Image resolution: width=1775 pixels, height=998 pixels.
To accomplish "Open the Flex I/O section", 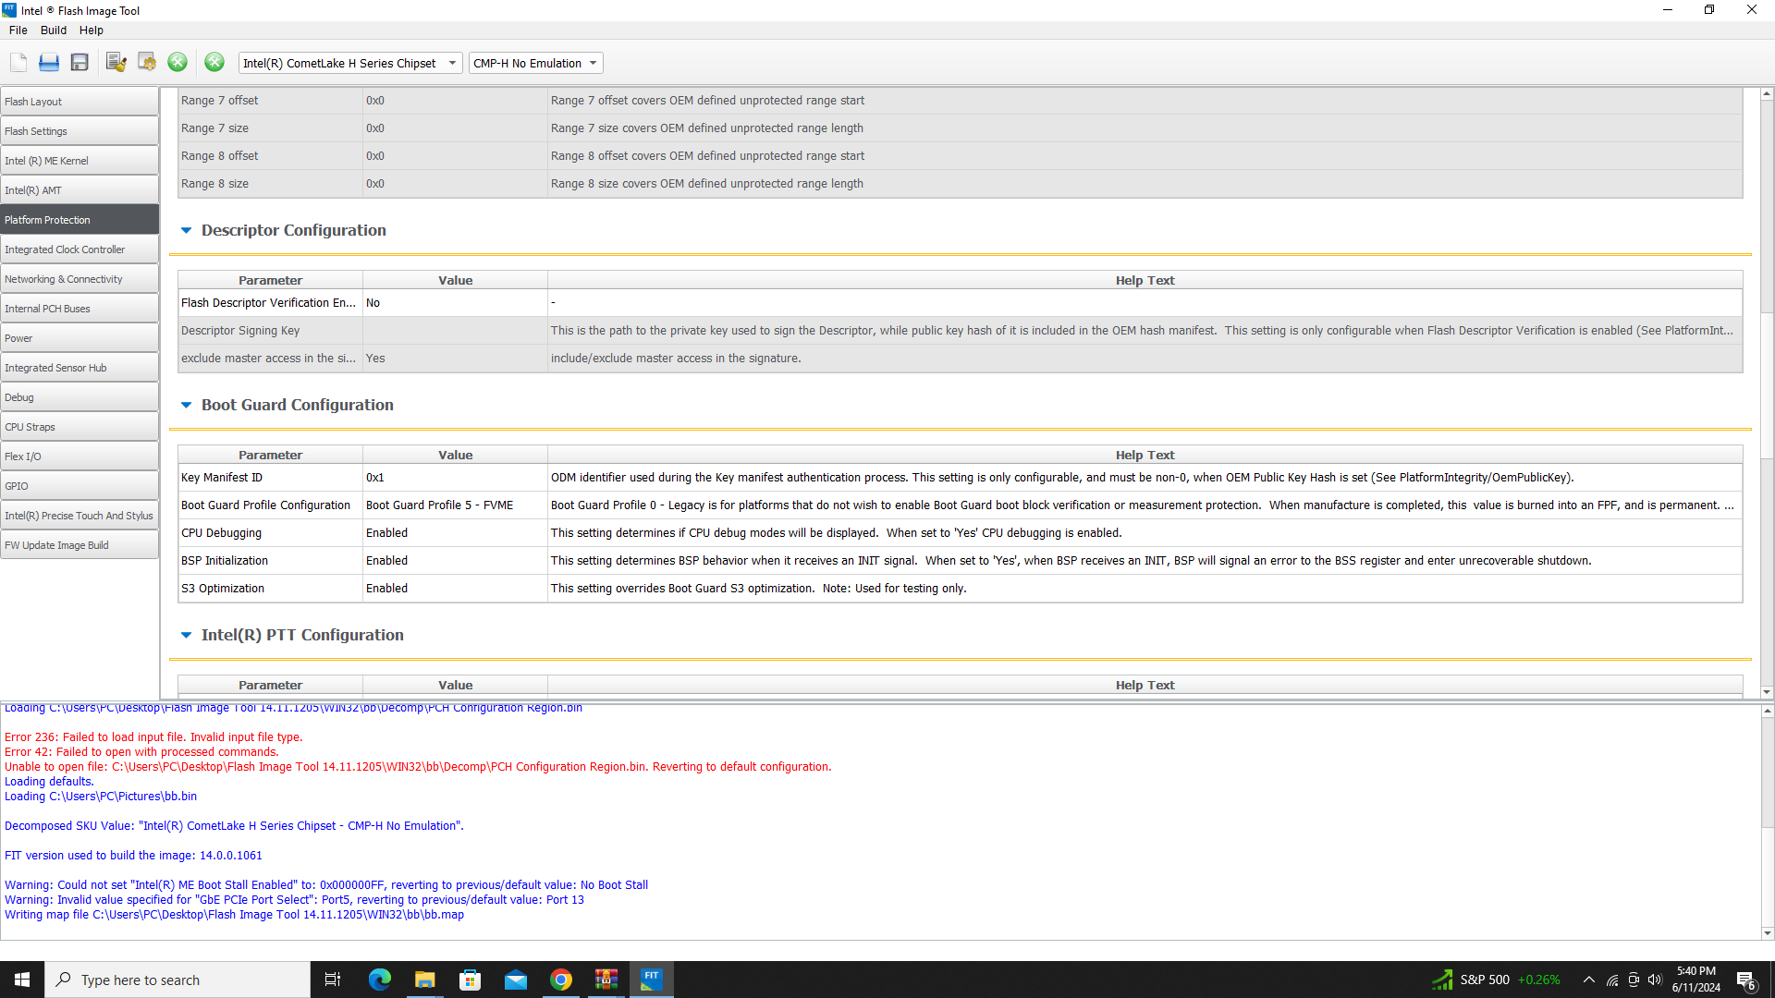I will [x=80, y=456].
